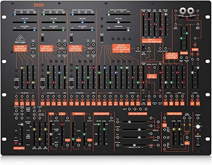This screenshot has width=212, height=165.
Task: Click the Mixer Out jack under Reverb
Action: pos(181,58)
